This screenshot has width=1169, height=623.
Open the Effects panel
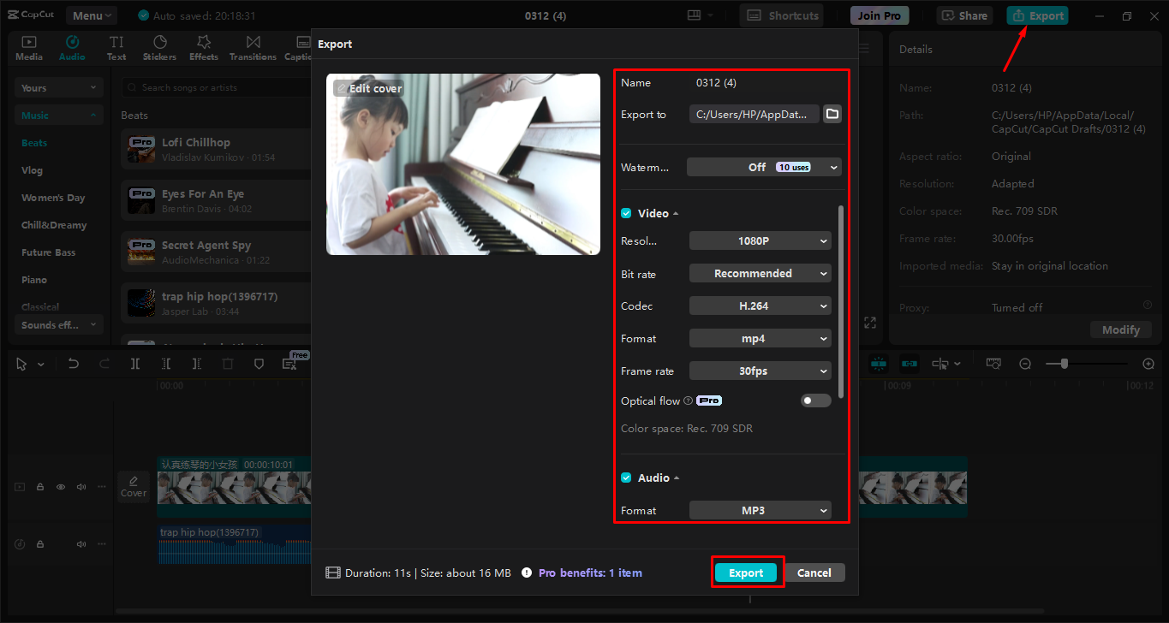[203, 47]
